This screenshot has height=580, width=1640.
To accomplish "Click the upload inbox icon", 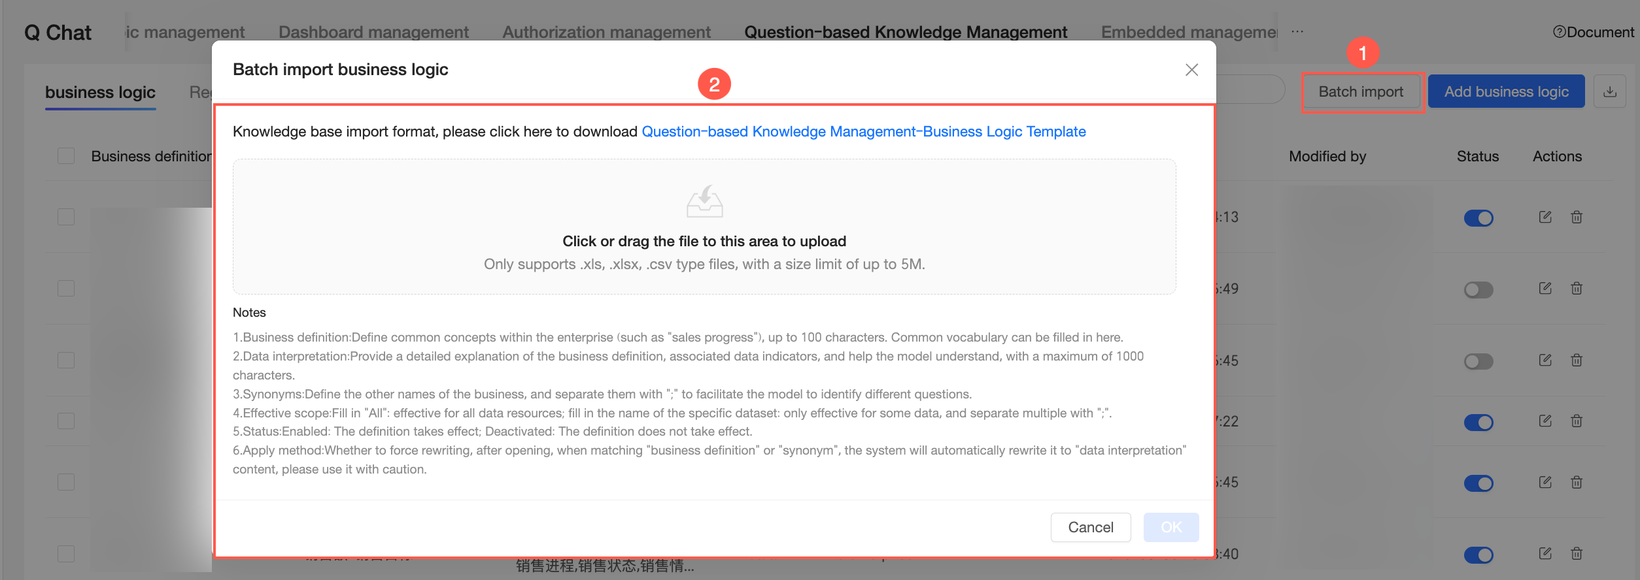I will (704, 201).
